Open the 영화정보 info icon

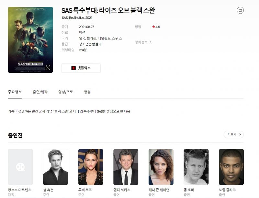(151, 42)
